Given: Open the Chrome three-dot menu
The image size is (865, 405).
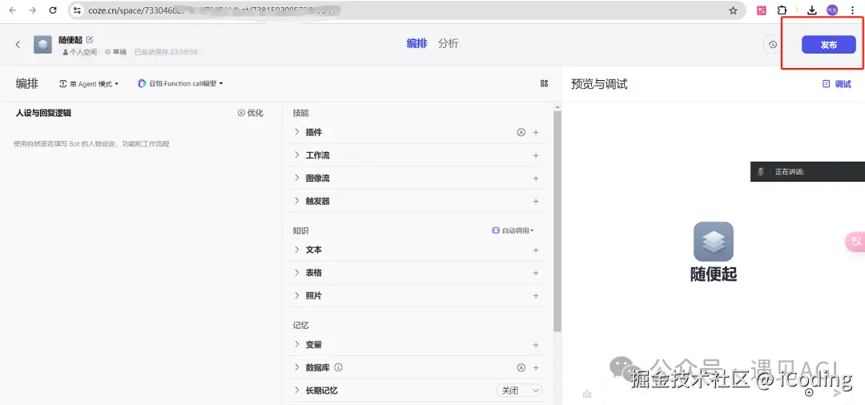Looking at the screenshot, I should click(853, 10).
